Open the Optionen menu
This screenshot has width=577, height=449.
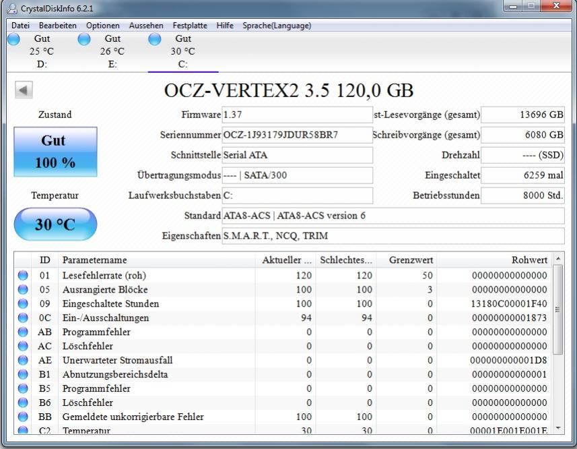[x=103, y=26]
